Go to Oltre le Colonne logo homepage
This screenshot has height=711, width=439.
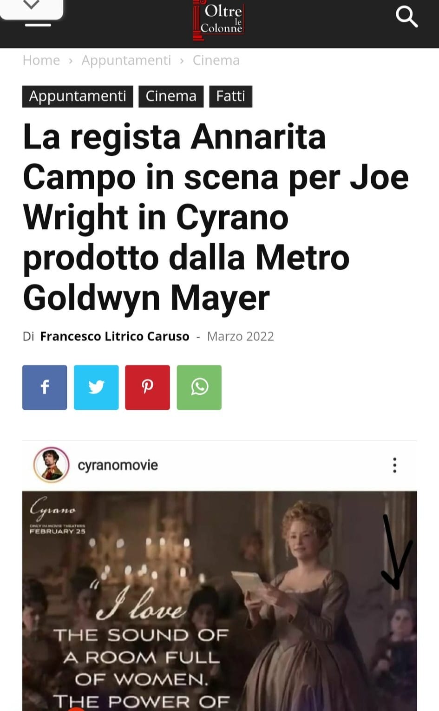pos(219,20)
